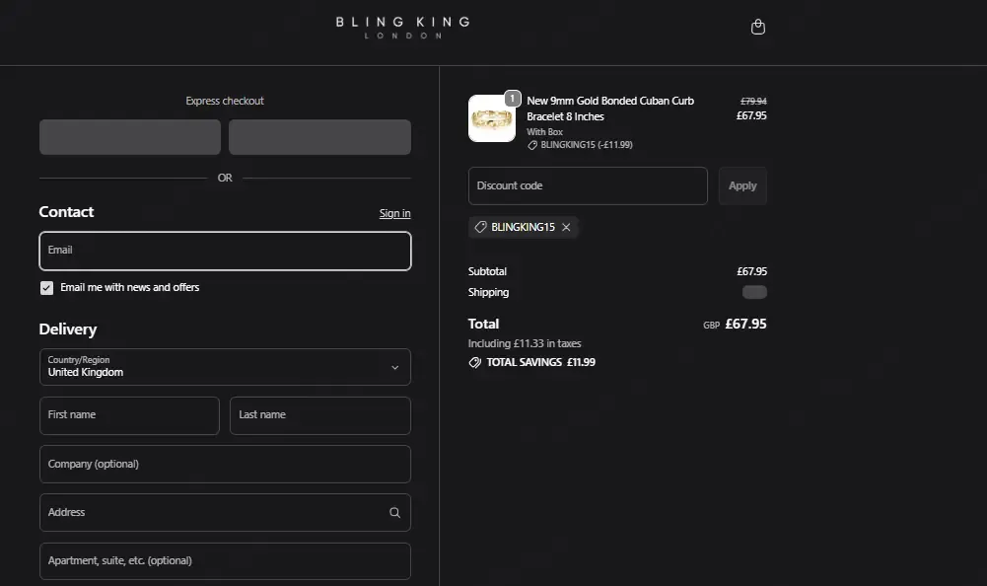Click the Including £11.33 in taxes text
987x586 pixels.
point(525,343)
